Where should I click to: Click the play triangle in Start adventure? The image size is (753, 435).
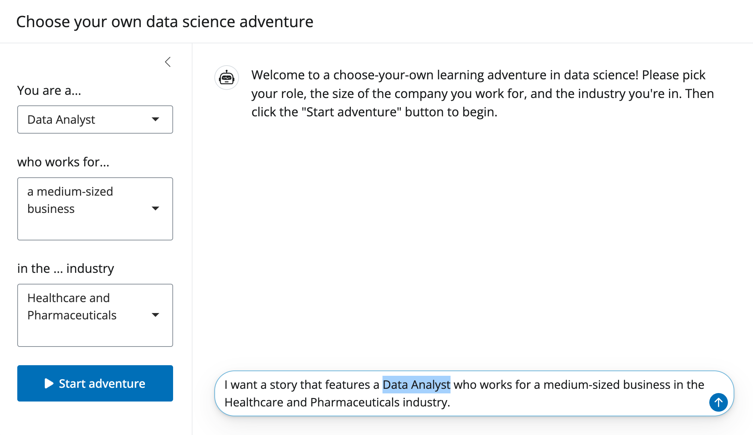click(x=49, y=384)
